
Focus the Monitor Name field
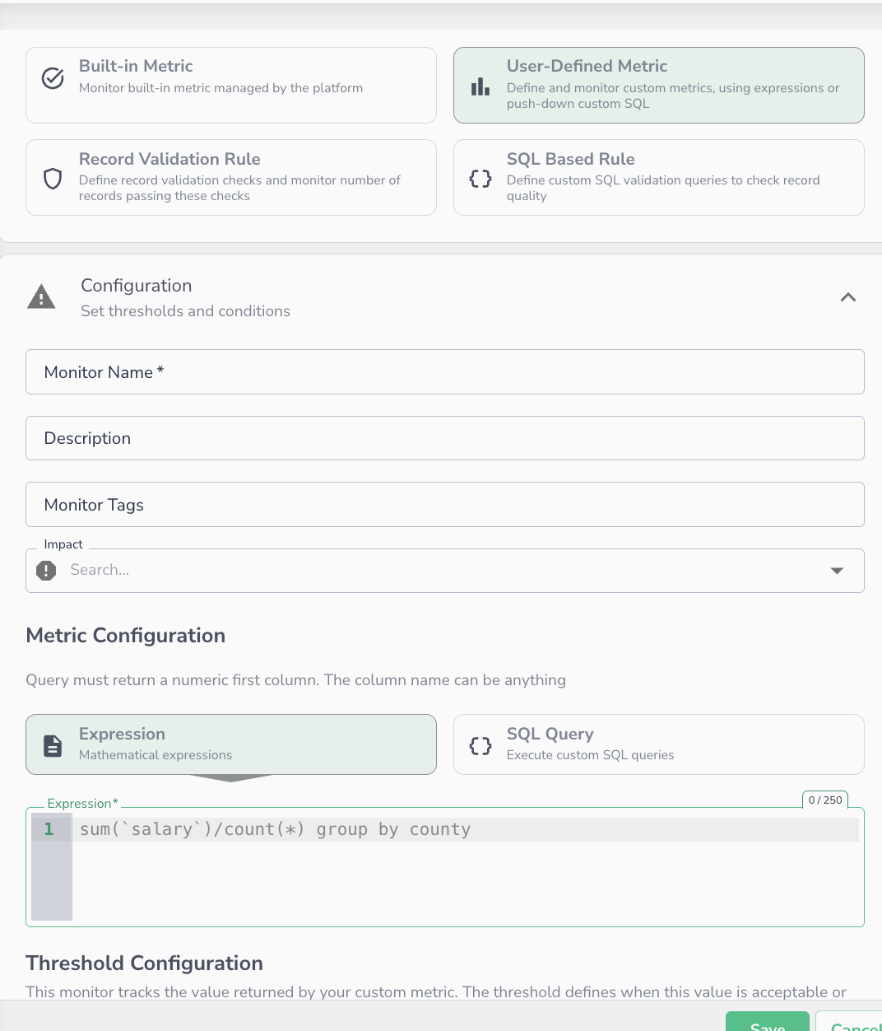tap(445, 372)
